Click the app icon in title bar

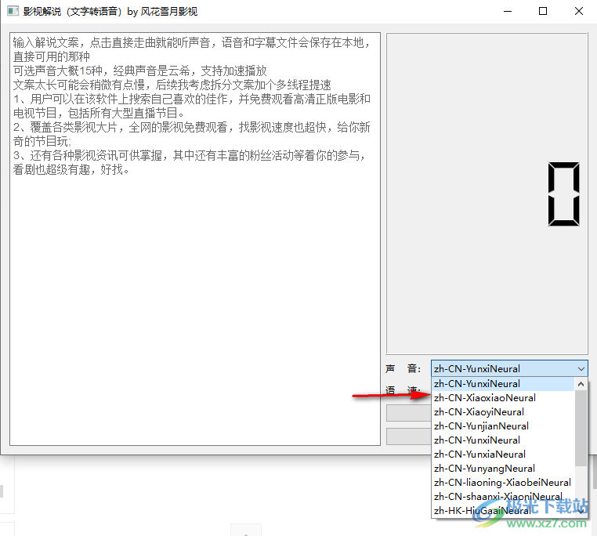tap(13, 12)
